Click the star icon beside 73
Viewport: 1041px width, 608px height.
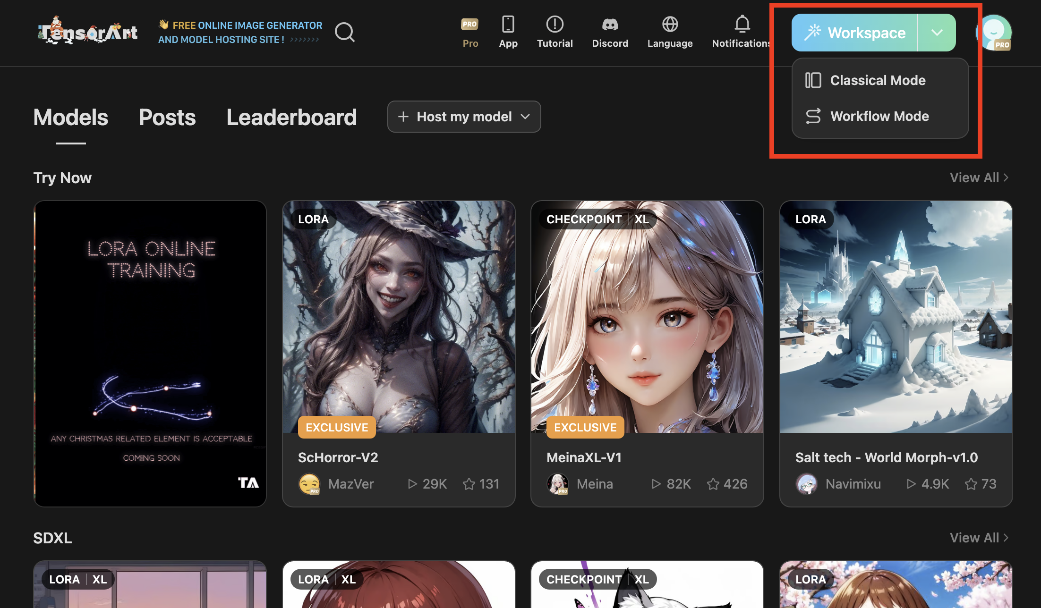pos(971,484)
